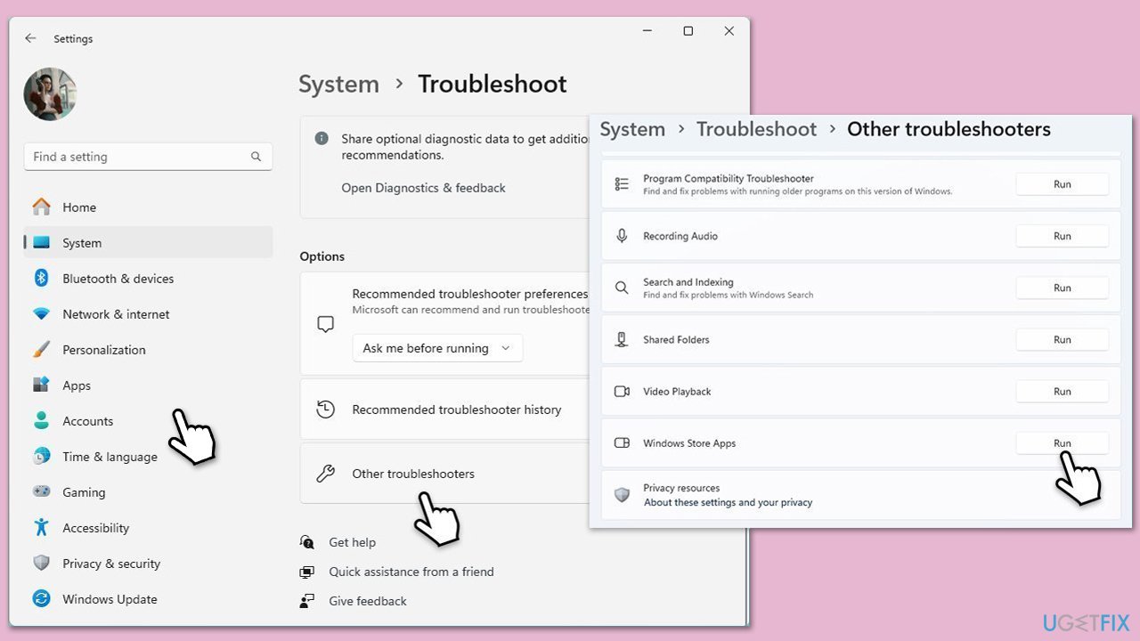Focus the Find a setting search box
Image resolution: width=1140 pixels, height=641 pixels.
148,157
